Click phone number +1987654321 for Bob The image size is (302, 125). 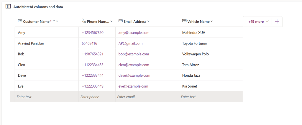coord(93,54)
